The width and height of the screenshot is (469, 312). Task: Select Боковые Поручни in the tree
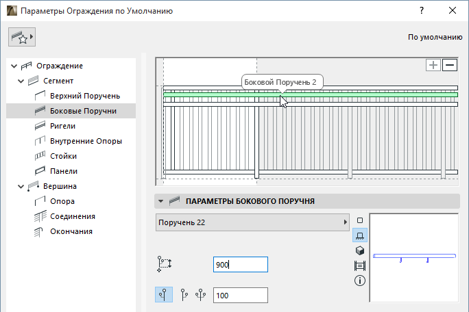71,111
